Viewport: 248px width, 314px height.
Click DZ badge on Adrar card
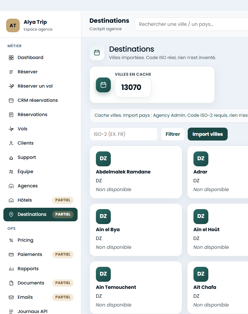[x=201, y=159]
